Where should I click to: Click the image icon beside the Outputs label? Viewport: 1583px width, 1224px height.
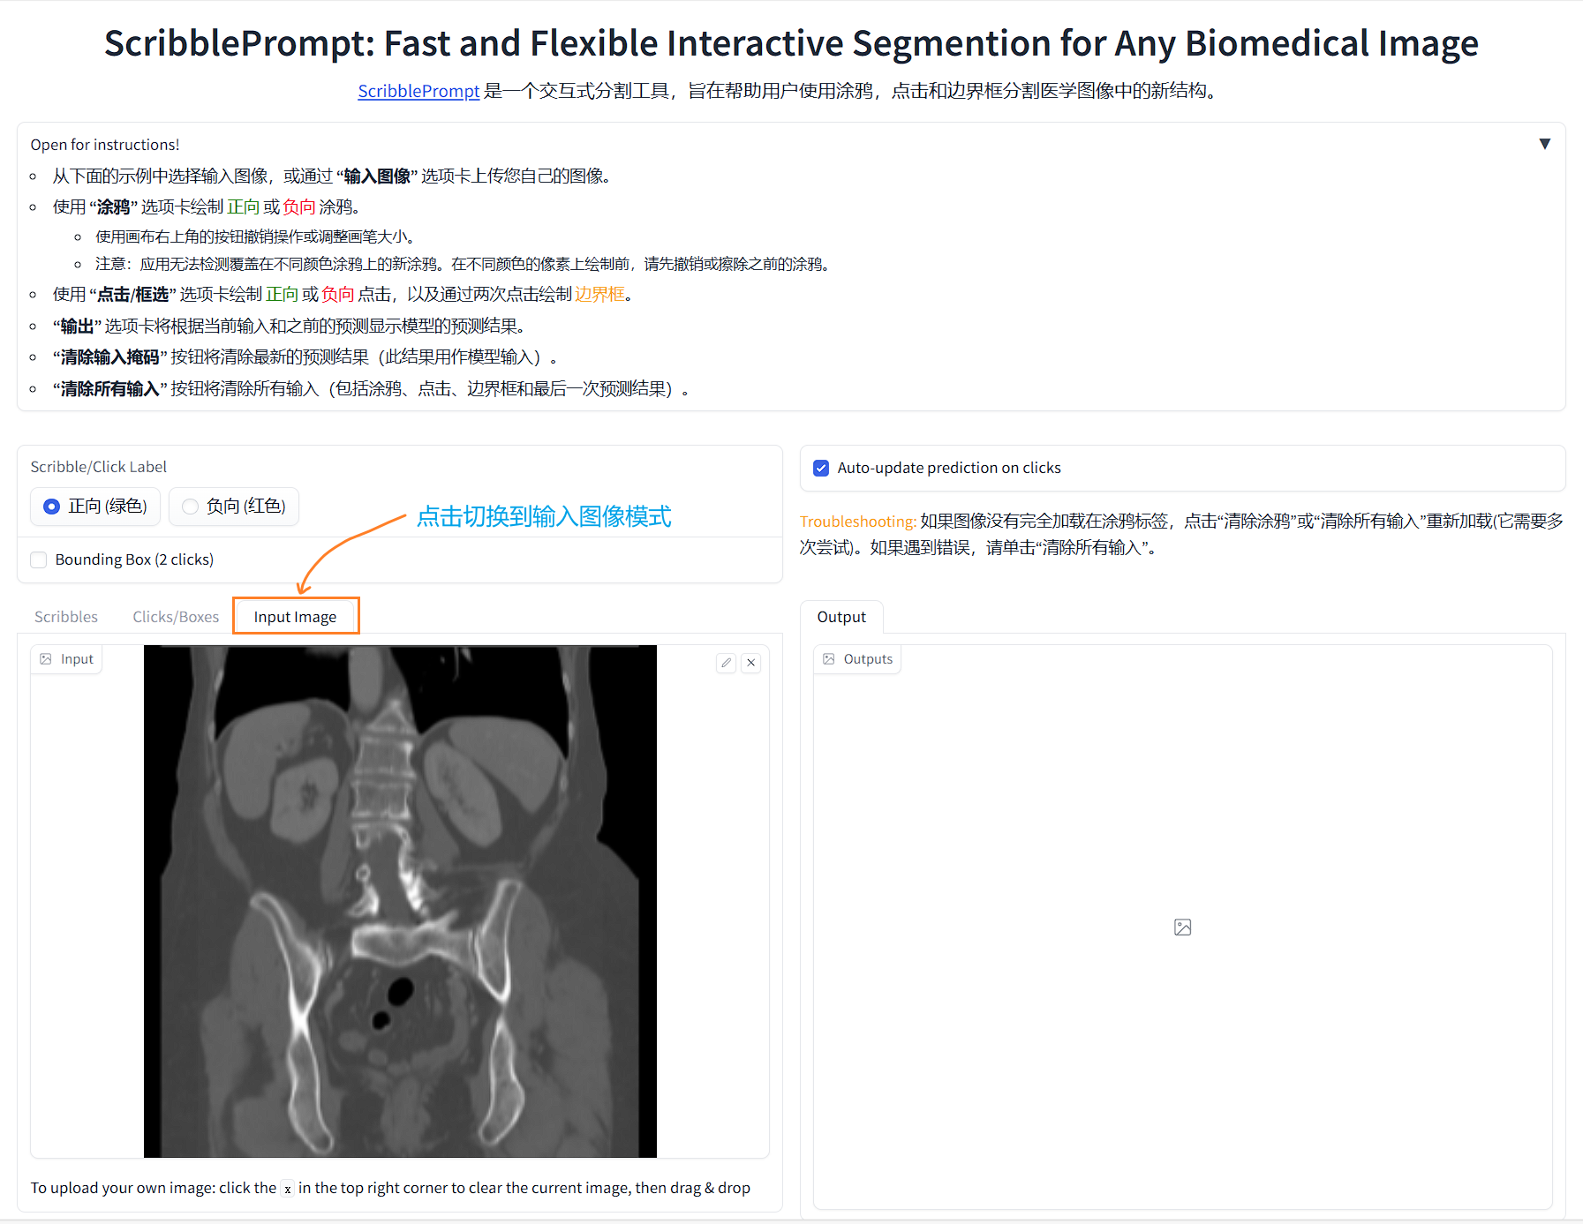click(x=829, y=659)
